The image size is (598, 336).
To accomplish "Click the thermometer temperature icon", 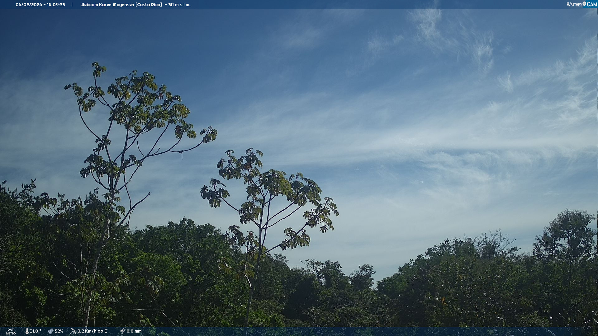I will point(27,331).
